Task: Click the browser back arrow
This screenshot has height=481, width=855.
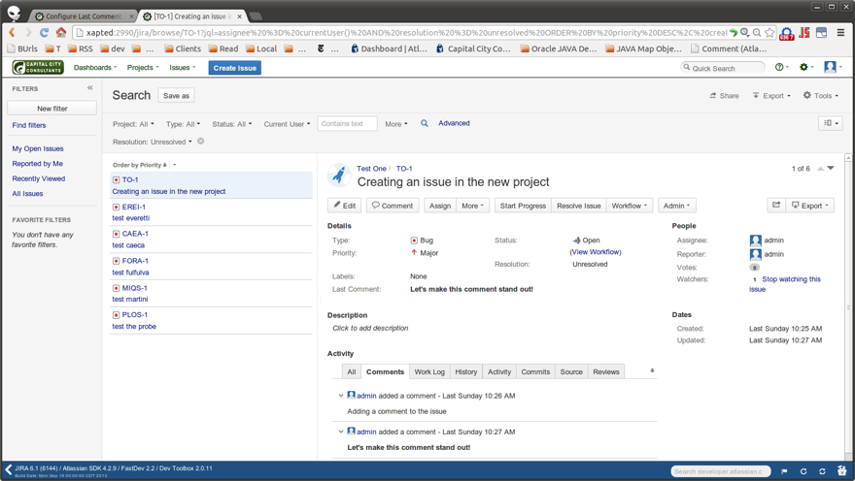Action: click(x=12, y=33)
